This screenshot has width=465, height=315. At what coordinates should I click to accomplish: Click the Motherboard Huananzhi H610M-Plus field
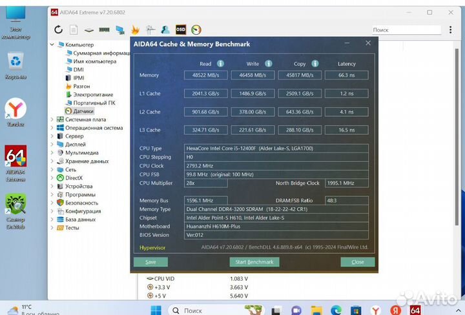pos(276,226)
